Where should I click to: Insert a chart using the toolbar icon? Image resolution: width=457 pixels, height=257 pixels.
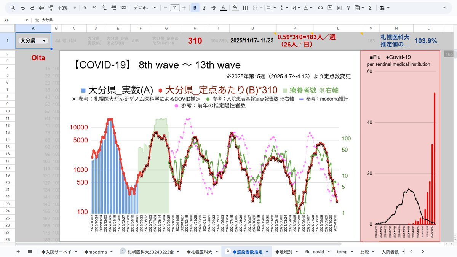(x=339, y=8)
